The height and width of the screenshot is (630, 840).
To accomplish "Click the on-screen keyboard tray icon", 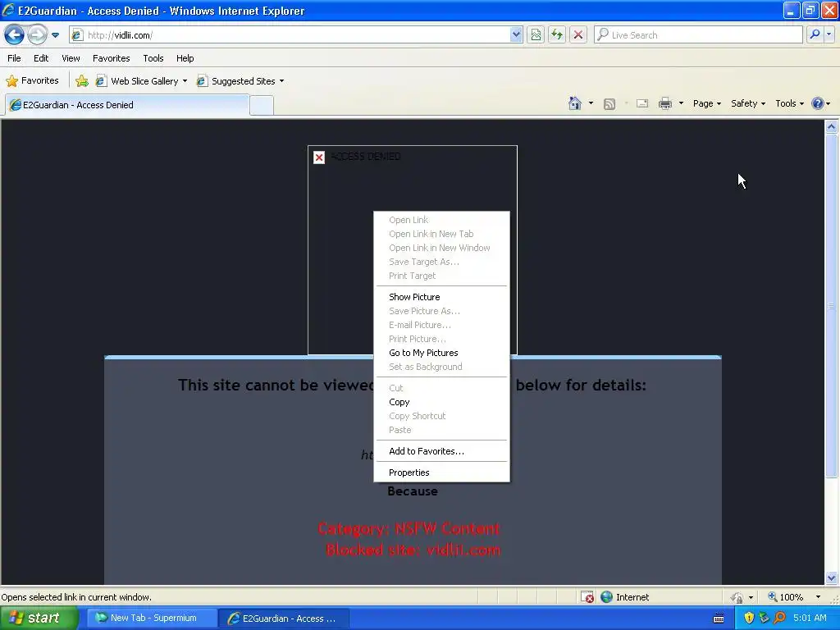I will click(719, 619).
